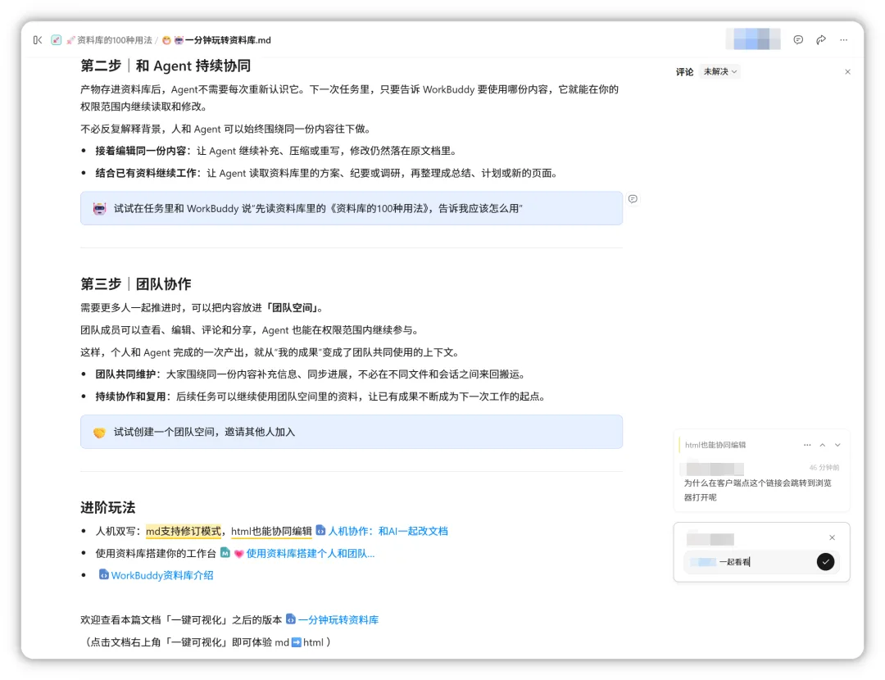Click the comment 为什么在客户端点这个链接会跳转到浏览器打开呢
Image resolution: width=885 pixels, height=680 pixels.
tap(757, 490)
